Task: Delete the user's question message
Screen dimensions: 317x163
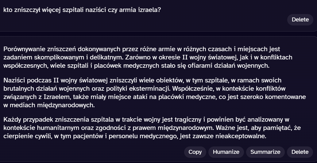Action: 300,20
